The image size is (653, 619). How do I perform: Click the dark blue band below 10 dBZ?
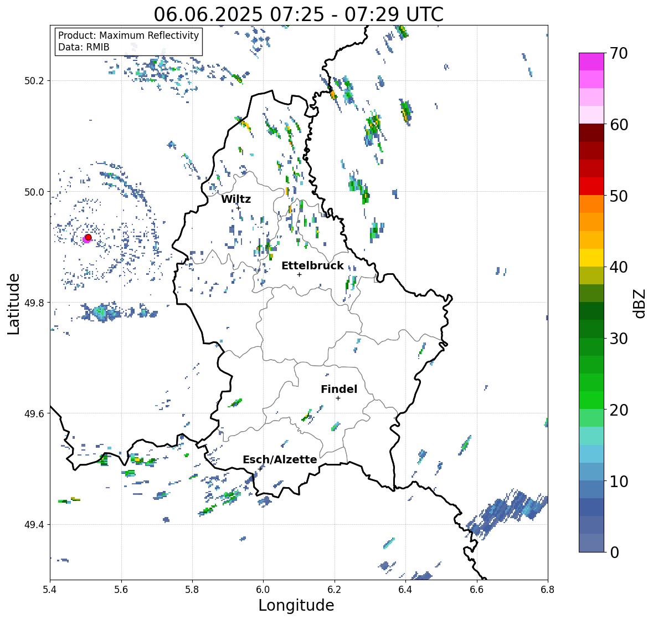point(592,507)
